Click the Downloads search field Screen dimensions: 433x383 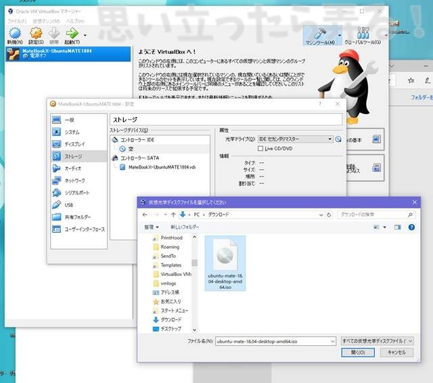click(x=376, y=215)
